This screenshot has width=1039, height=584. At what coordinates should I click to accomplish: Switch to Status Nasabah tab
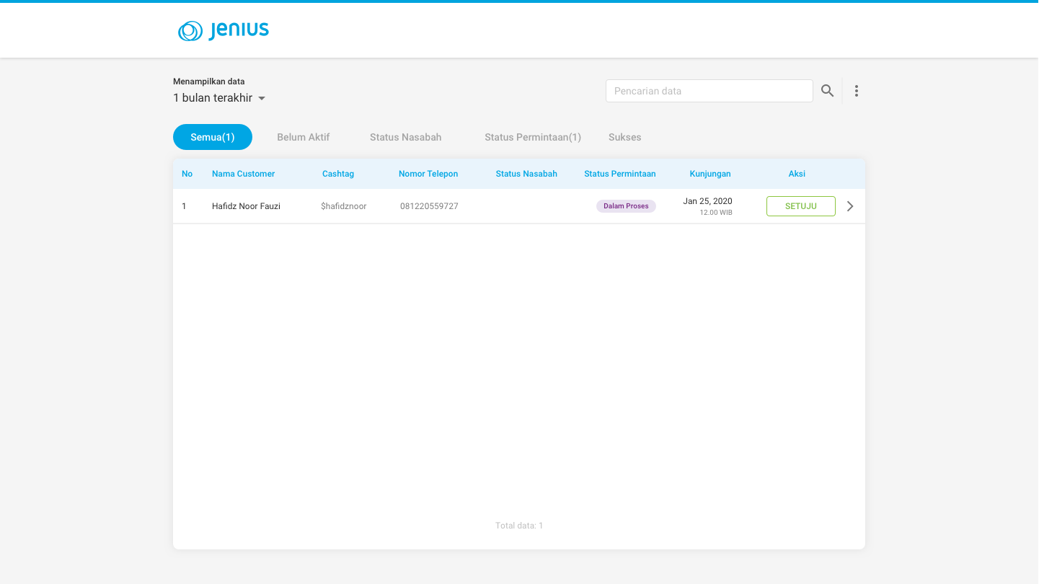coord(406,137)
